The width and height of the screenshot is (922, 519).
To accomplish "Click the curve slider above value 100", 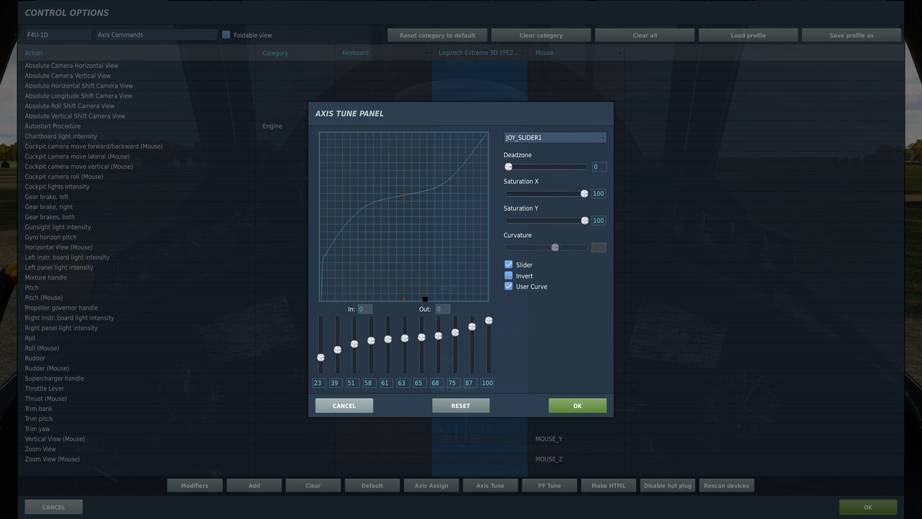I will (488, 320).
